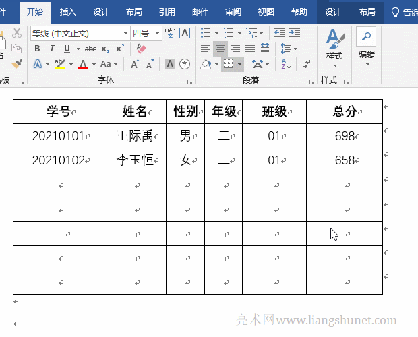This screenshot has height=337, width=418.
Task: Click the Multilevel List icon
Action: tap(251, 33)
